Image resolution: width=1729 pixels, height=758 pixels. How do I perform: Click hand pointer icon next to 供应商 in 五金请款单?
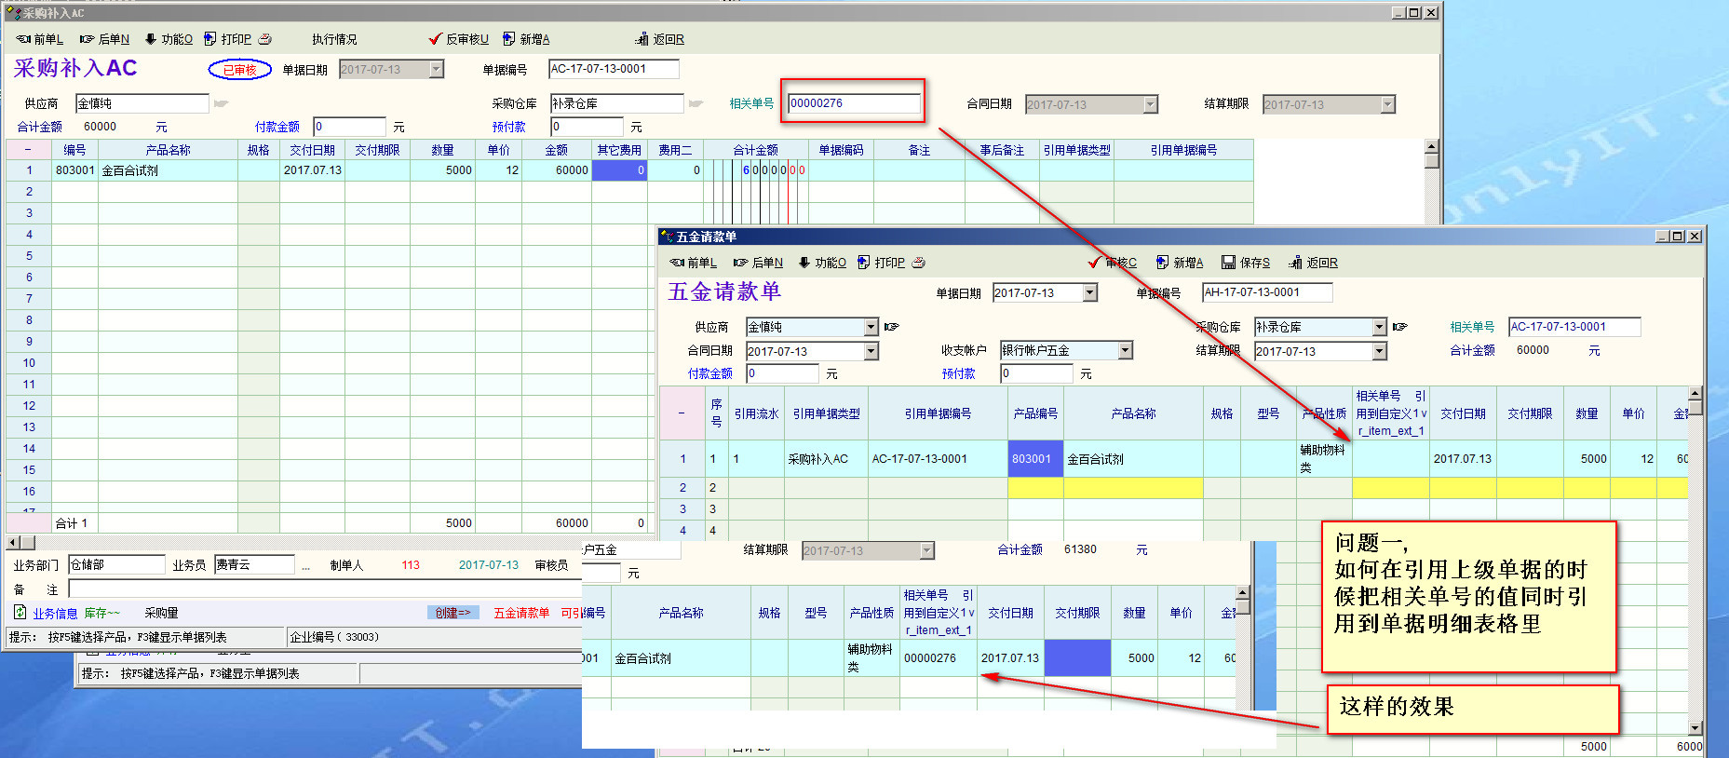[891, 327]
